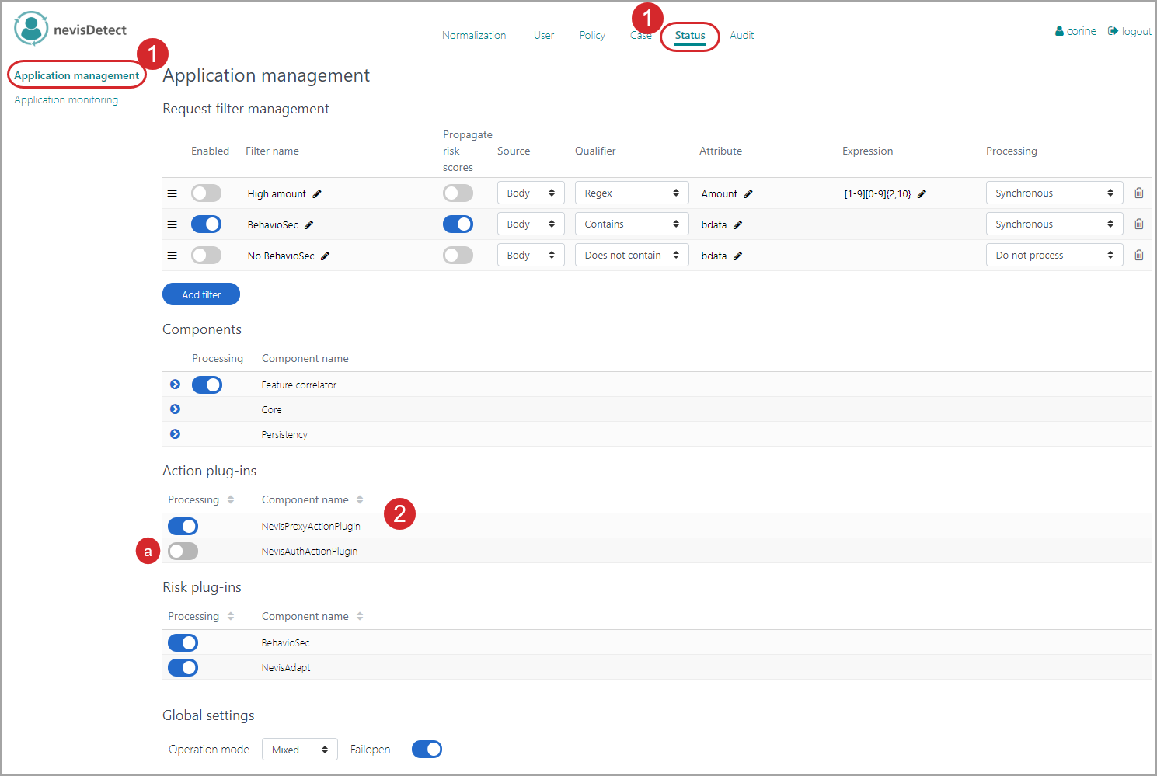Click the nevisDetect logo
1157x776 pixels.
31,29
